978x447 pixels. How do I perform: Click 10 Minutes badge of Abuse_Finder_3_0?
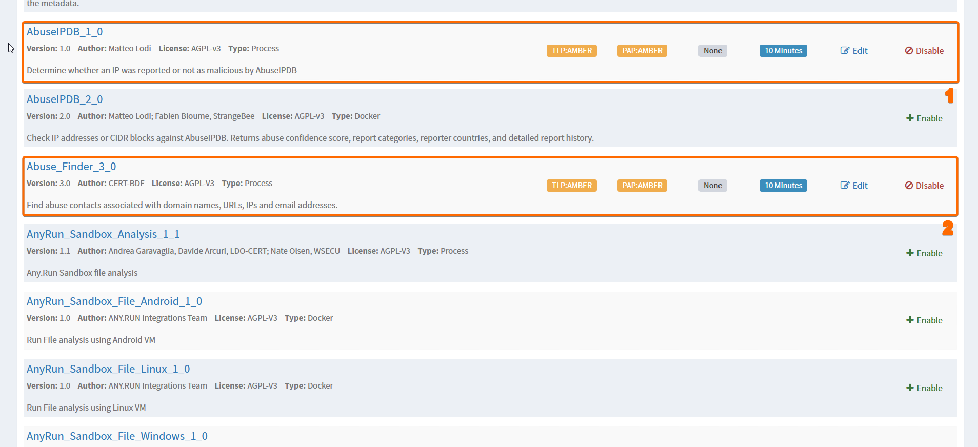tap(783, 186)
